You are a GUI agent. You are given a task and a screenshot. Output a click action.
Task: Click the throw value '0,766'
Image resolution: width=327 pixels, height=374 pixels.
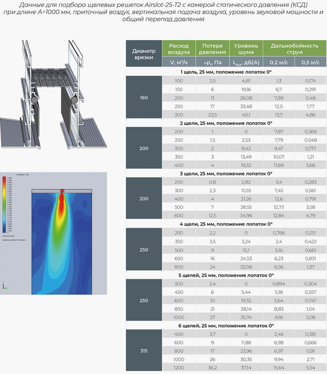pyautogui.click(x=279, y=233)
